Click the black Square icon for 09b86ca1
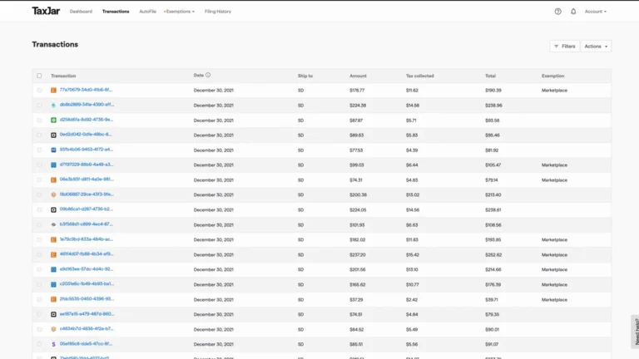 [53, 210]
